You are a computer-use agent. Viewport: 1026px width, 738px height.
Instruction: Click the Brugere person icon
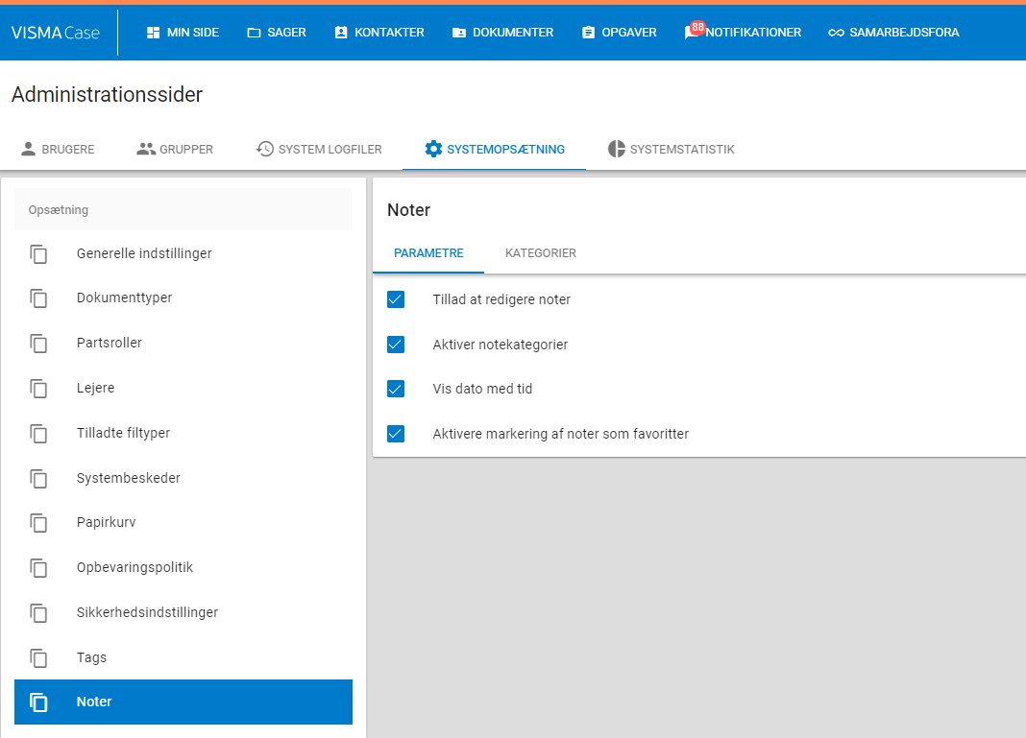coord(28,149)
